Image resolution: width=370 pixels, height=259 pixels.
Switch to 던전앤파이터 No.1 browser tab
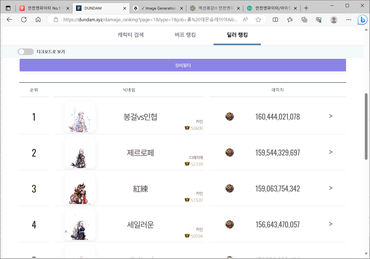(45, 8)
